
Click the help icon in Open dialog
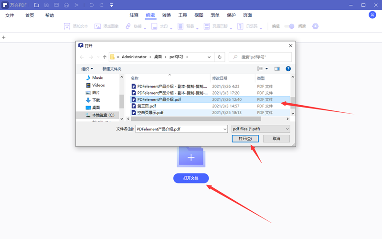[288, 69]
